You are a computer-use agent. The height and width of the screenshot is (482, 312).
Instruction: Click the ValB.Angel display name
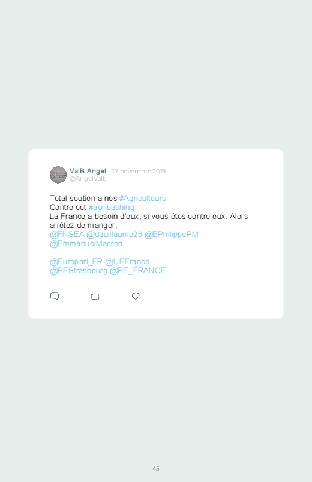pos(88,171)
